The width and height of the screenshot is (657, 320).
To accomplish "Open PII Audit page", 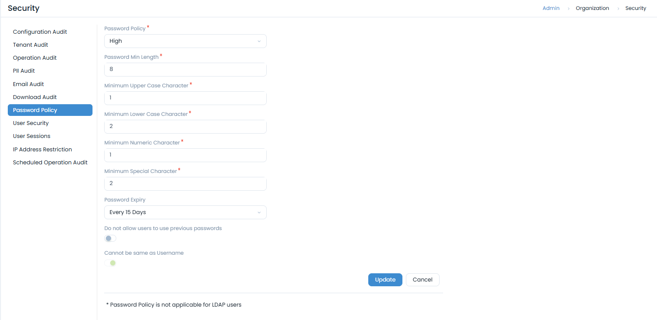I will click(24, 71).
